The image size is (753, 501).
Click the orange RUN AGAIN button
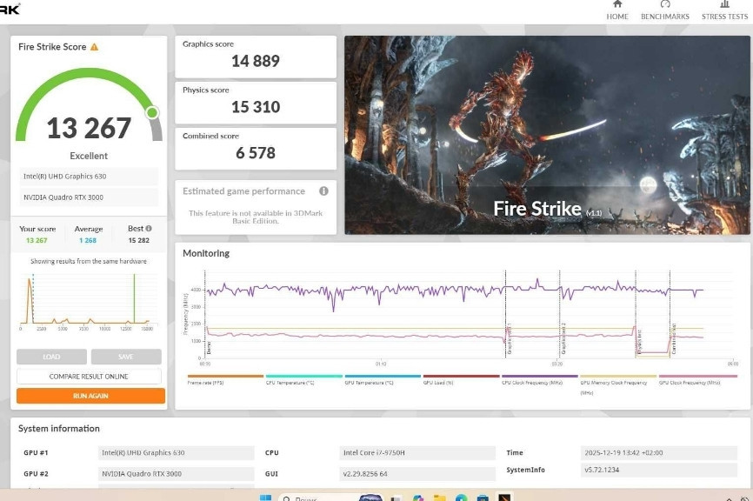[90, 396]
